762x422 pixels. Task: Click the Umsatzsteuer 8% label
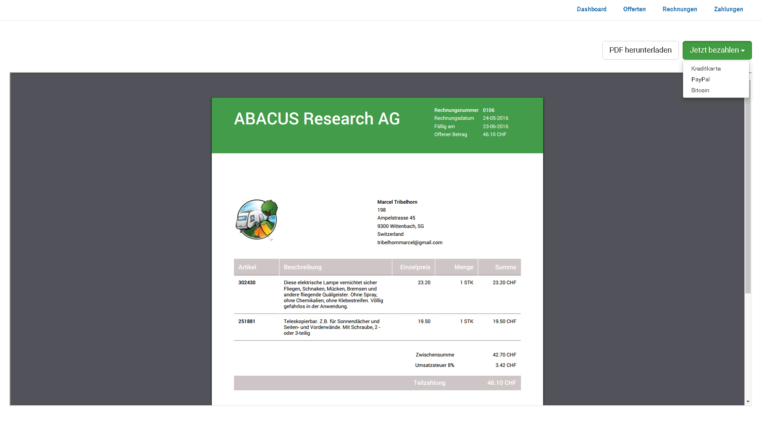pyautogui.click(x=434, y=365)
